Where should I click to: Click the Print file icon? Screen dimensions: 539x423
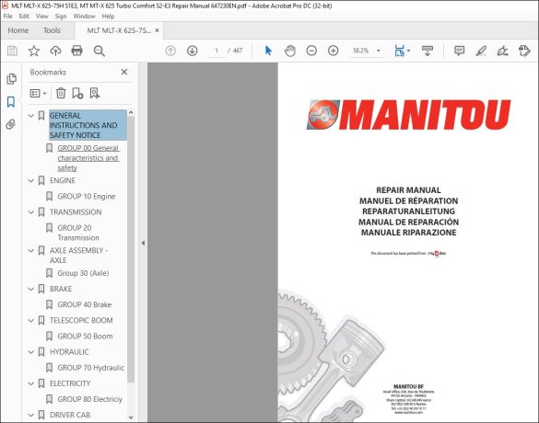(x=76, y=51)
